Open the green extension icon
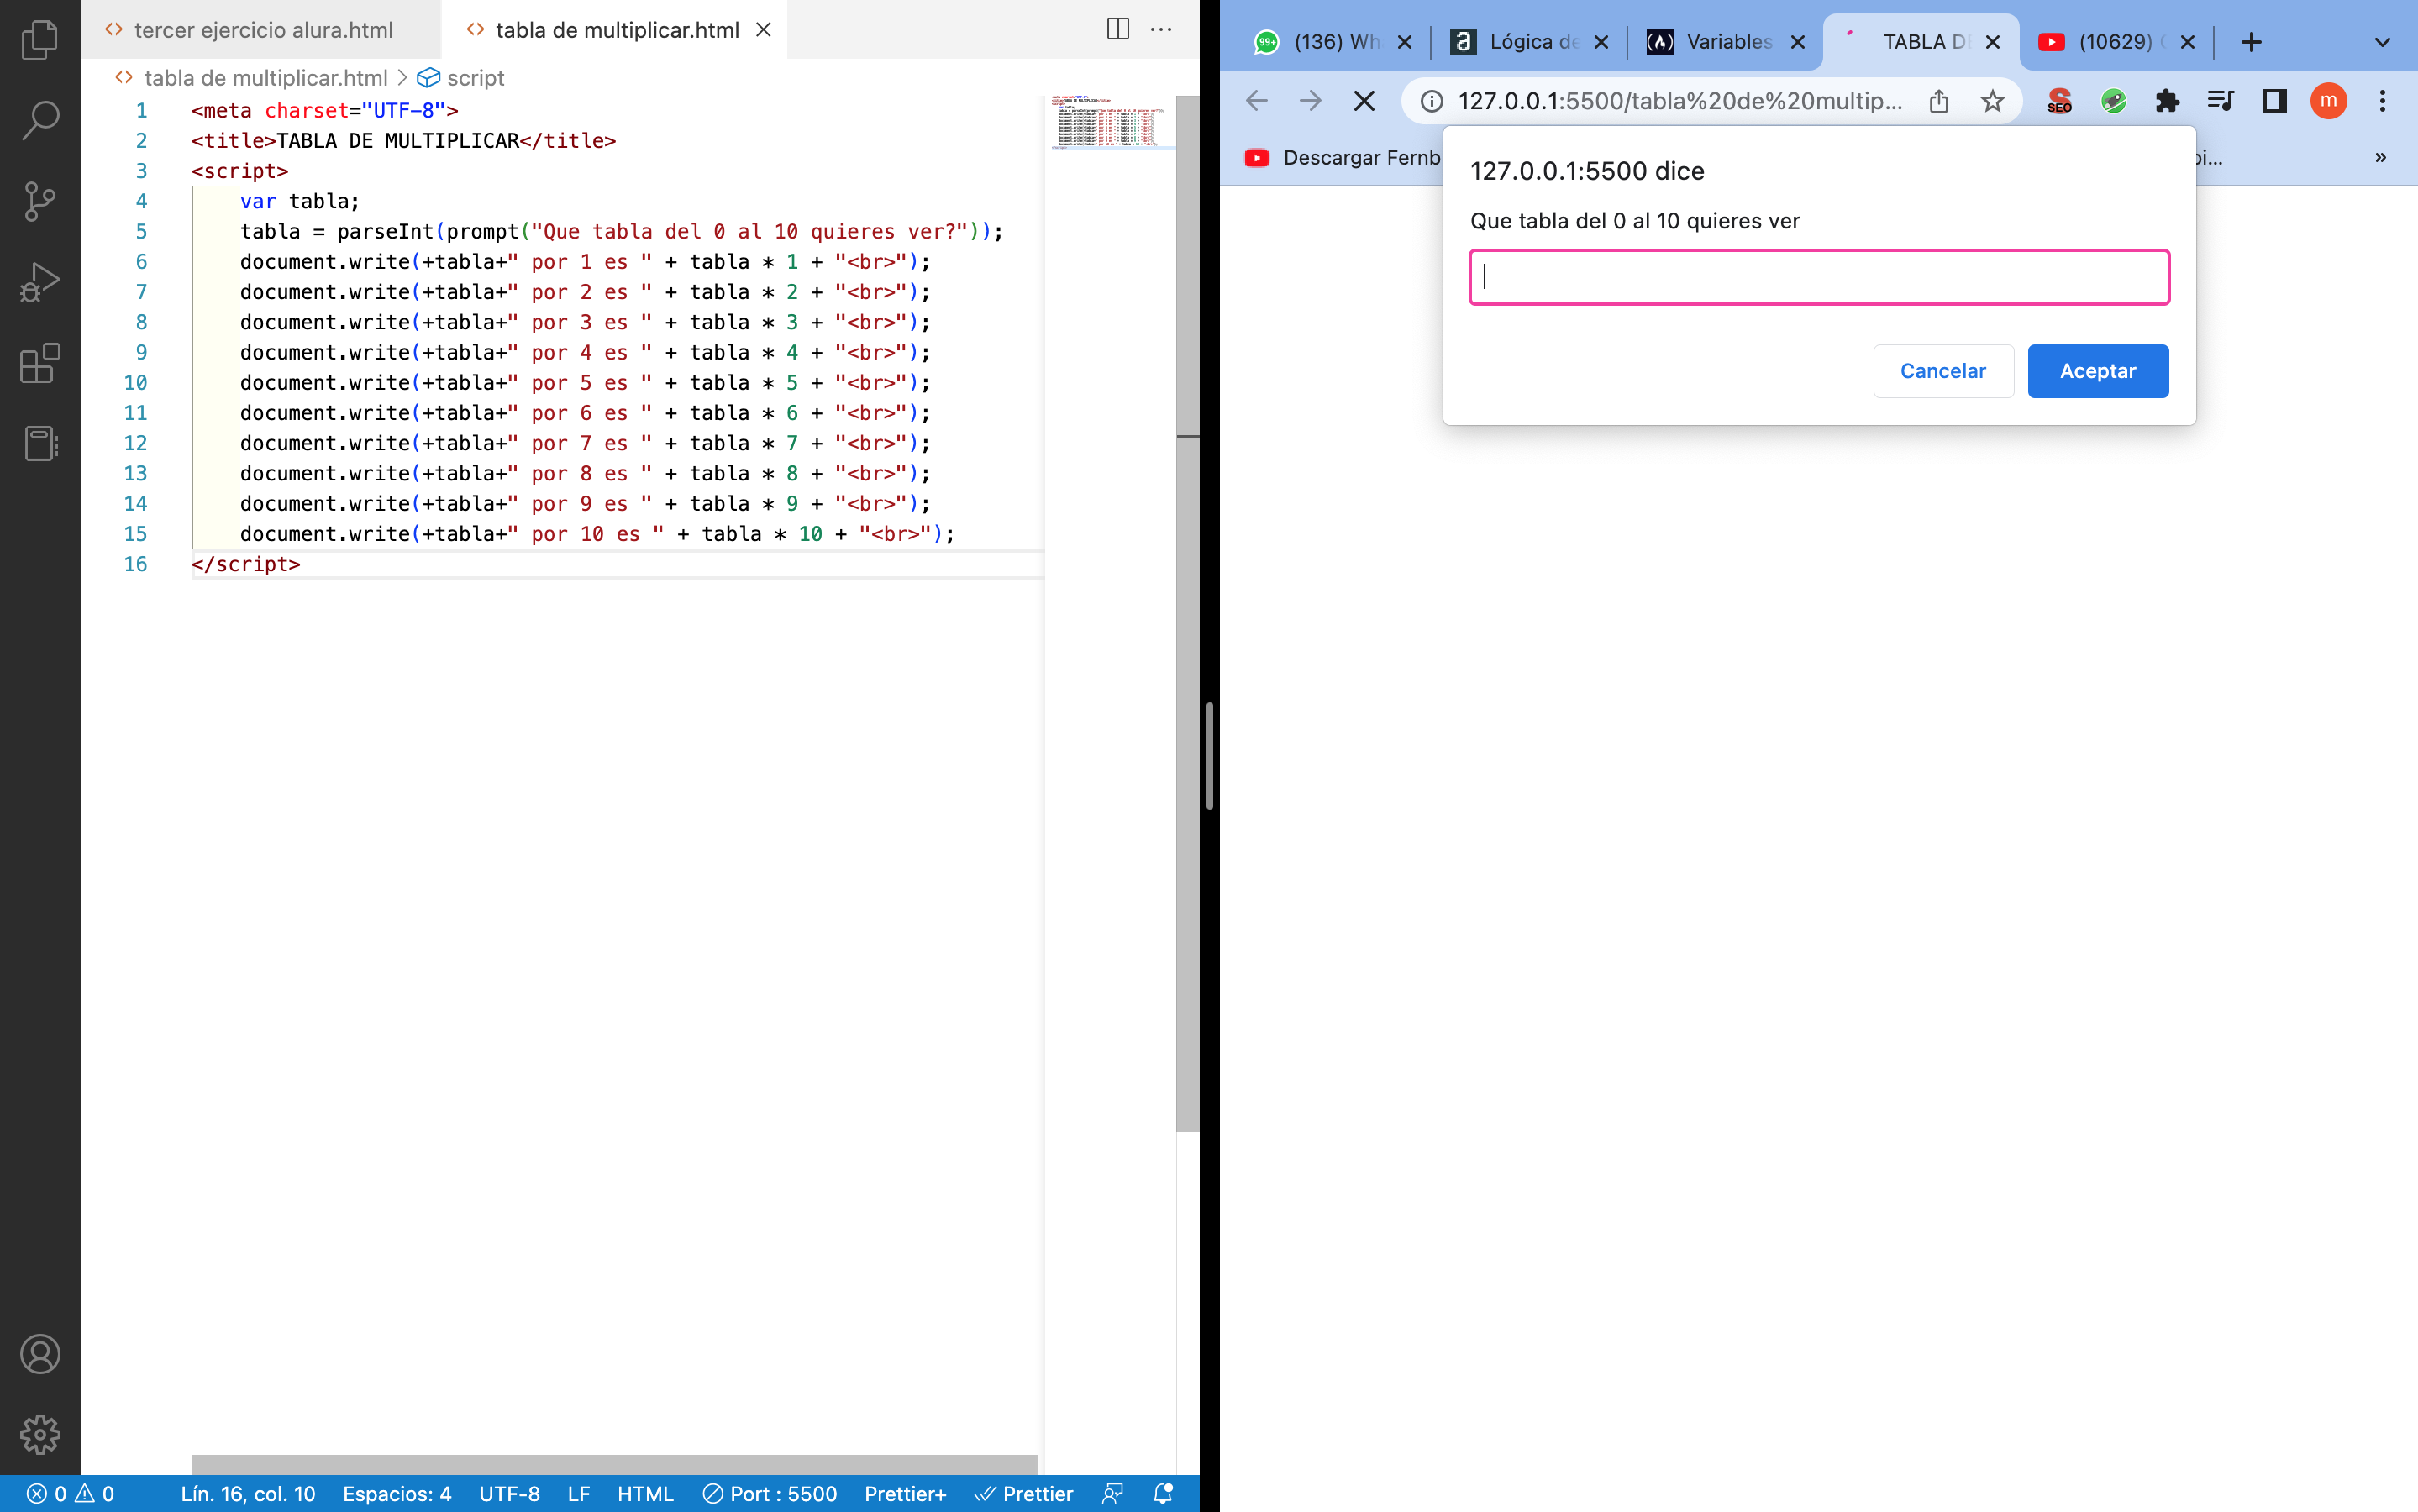 click(2113, 101)
